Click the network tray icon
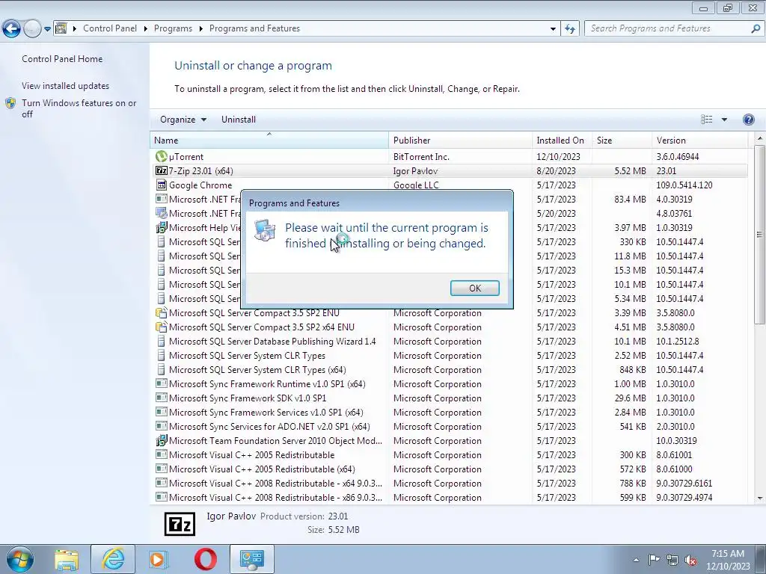766x574 pixels. 672,560
